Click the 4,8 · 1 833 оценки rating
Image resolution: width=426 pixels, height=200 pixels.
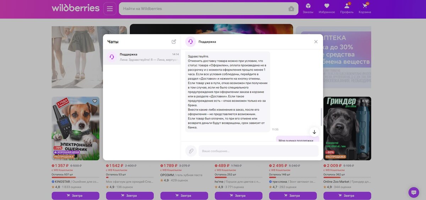point(66,187)
